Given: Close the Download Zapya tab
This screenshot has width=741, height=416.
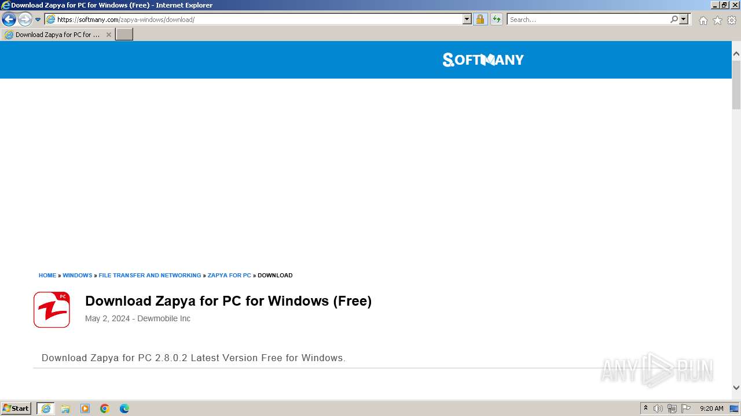Looking at the screenshot, I should pyautogui.click(x=108, y=35).
